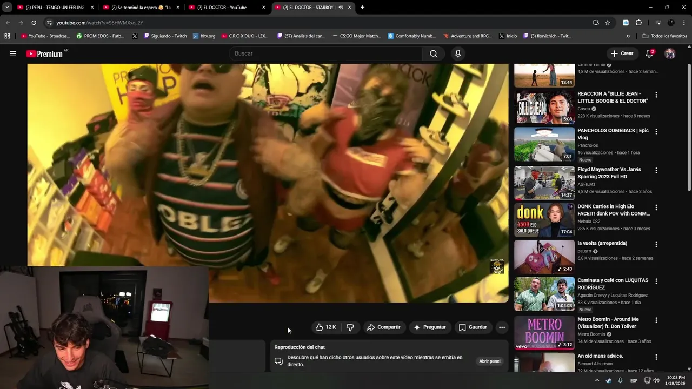Open options for 'PANCHOLOS COMEBACK' video
The height and width of the screenshot is (389, 692).
coord(656,131)
